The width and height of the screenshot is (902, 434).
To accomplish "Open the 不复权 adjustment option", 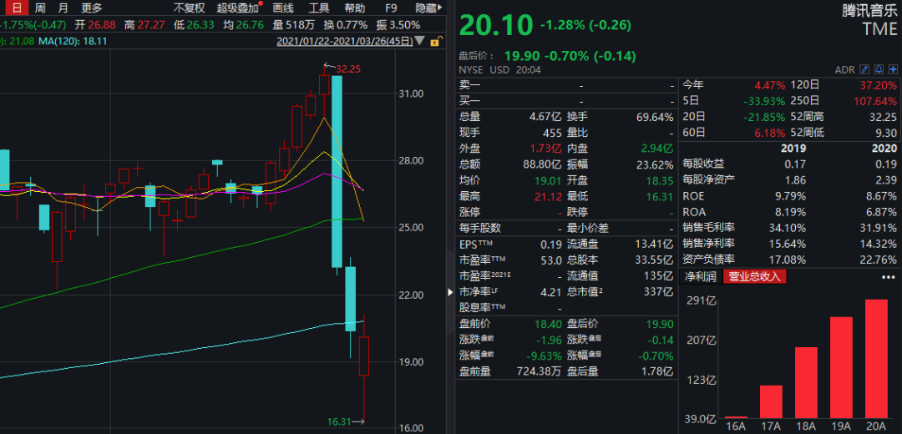I will coord(190,8).
